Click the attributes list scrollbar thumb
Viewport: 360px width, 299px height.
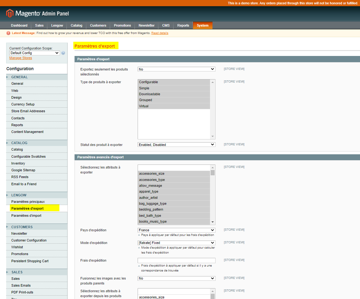(x=212, y=173)
